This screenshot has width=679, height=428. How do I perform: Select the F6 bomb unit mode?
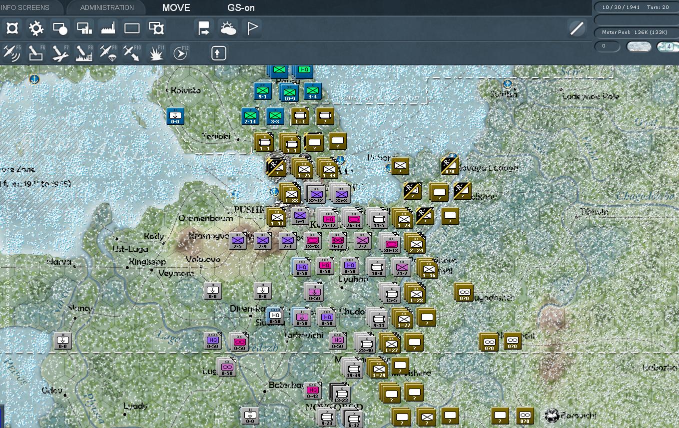(x=36, y=52)
